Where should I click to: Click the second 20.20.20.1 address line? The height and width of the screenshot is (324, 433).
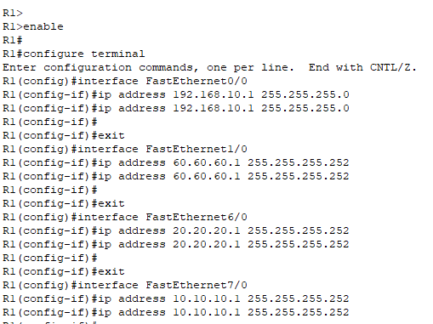[x=176, y=244]
